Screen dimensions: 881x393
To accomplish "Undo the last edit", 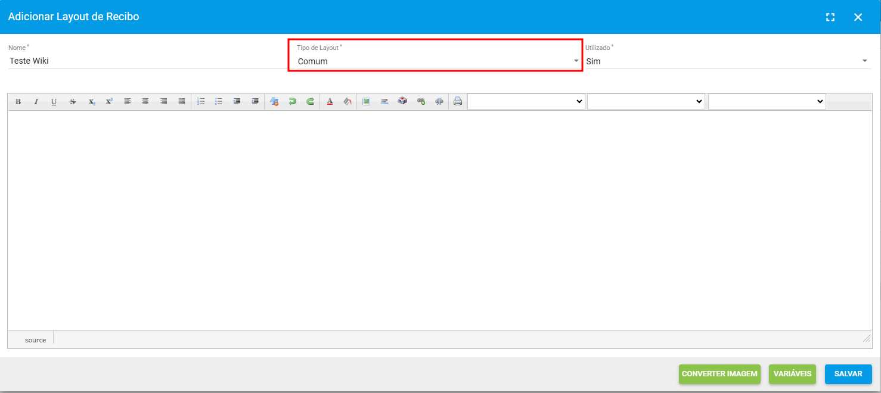I will pos(292,102).
